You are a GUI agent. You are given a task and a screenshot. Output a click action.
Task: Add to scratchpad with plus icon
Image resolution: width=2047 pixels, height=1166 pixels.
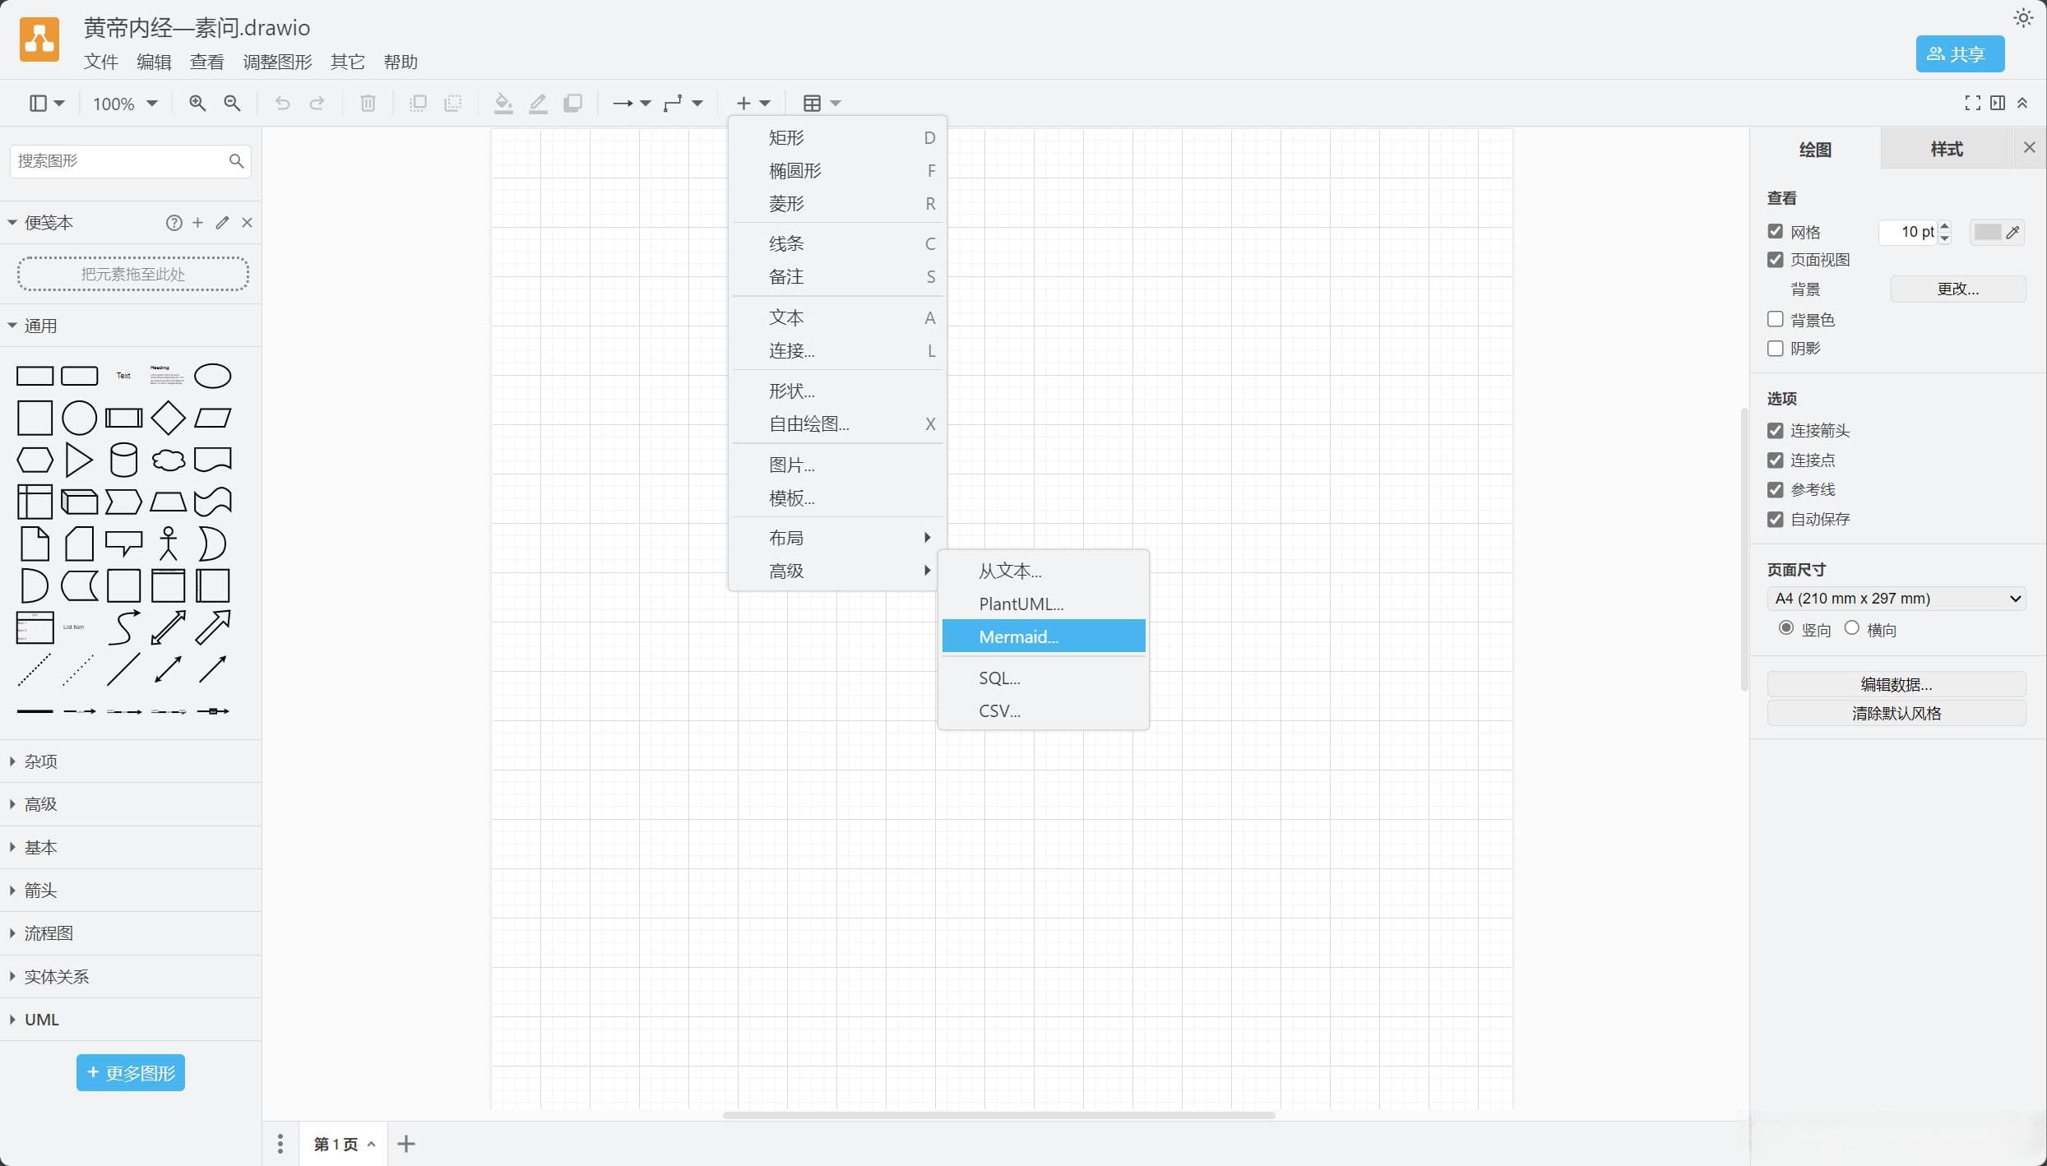pos(197,223)
